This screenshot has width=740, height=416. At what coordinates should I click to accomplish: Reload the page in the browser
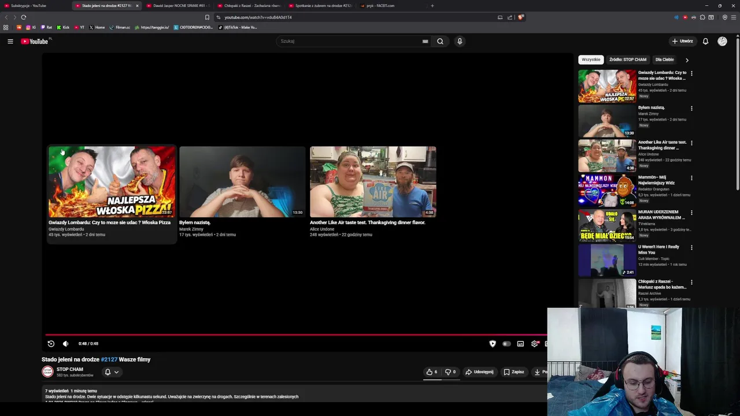coord(23,17)
